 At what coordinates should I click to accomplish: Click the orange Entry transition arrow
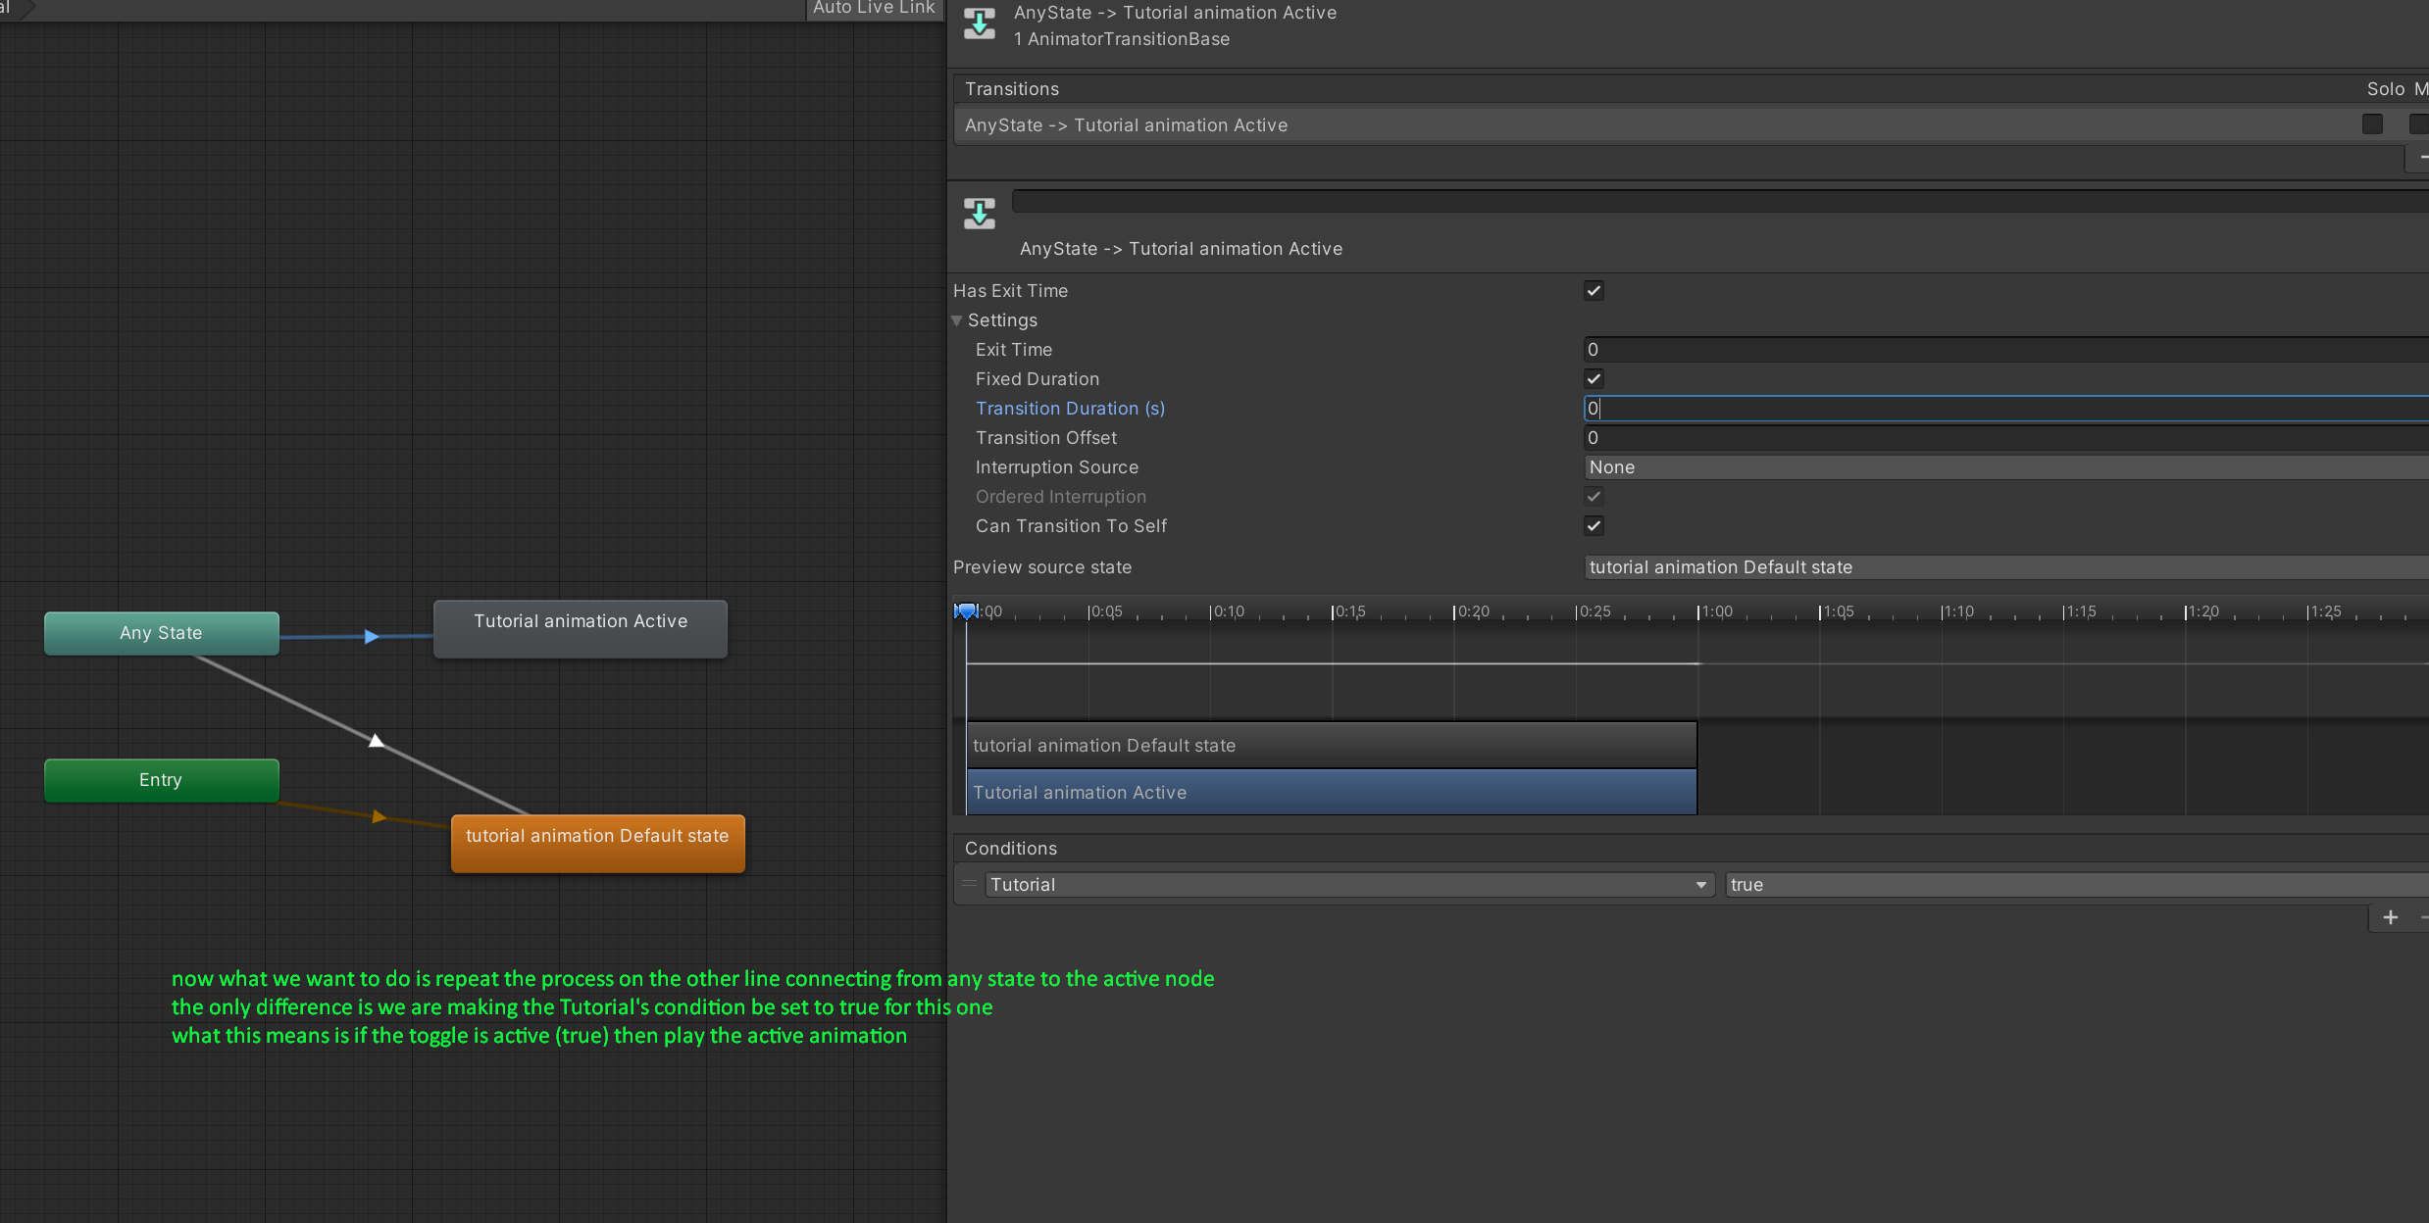pos(379,816)
